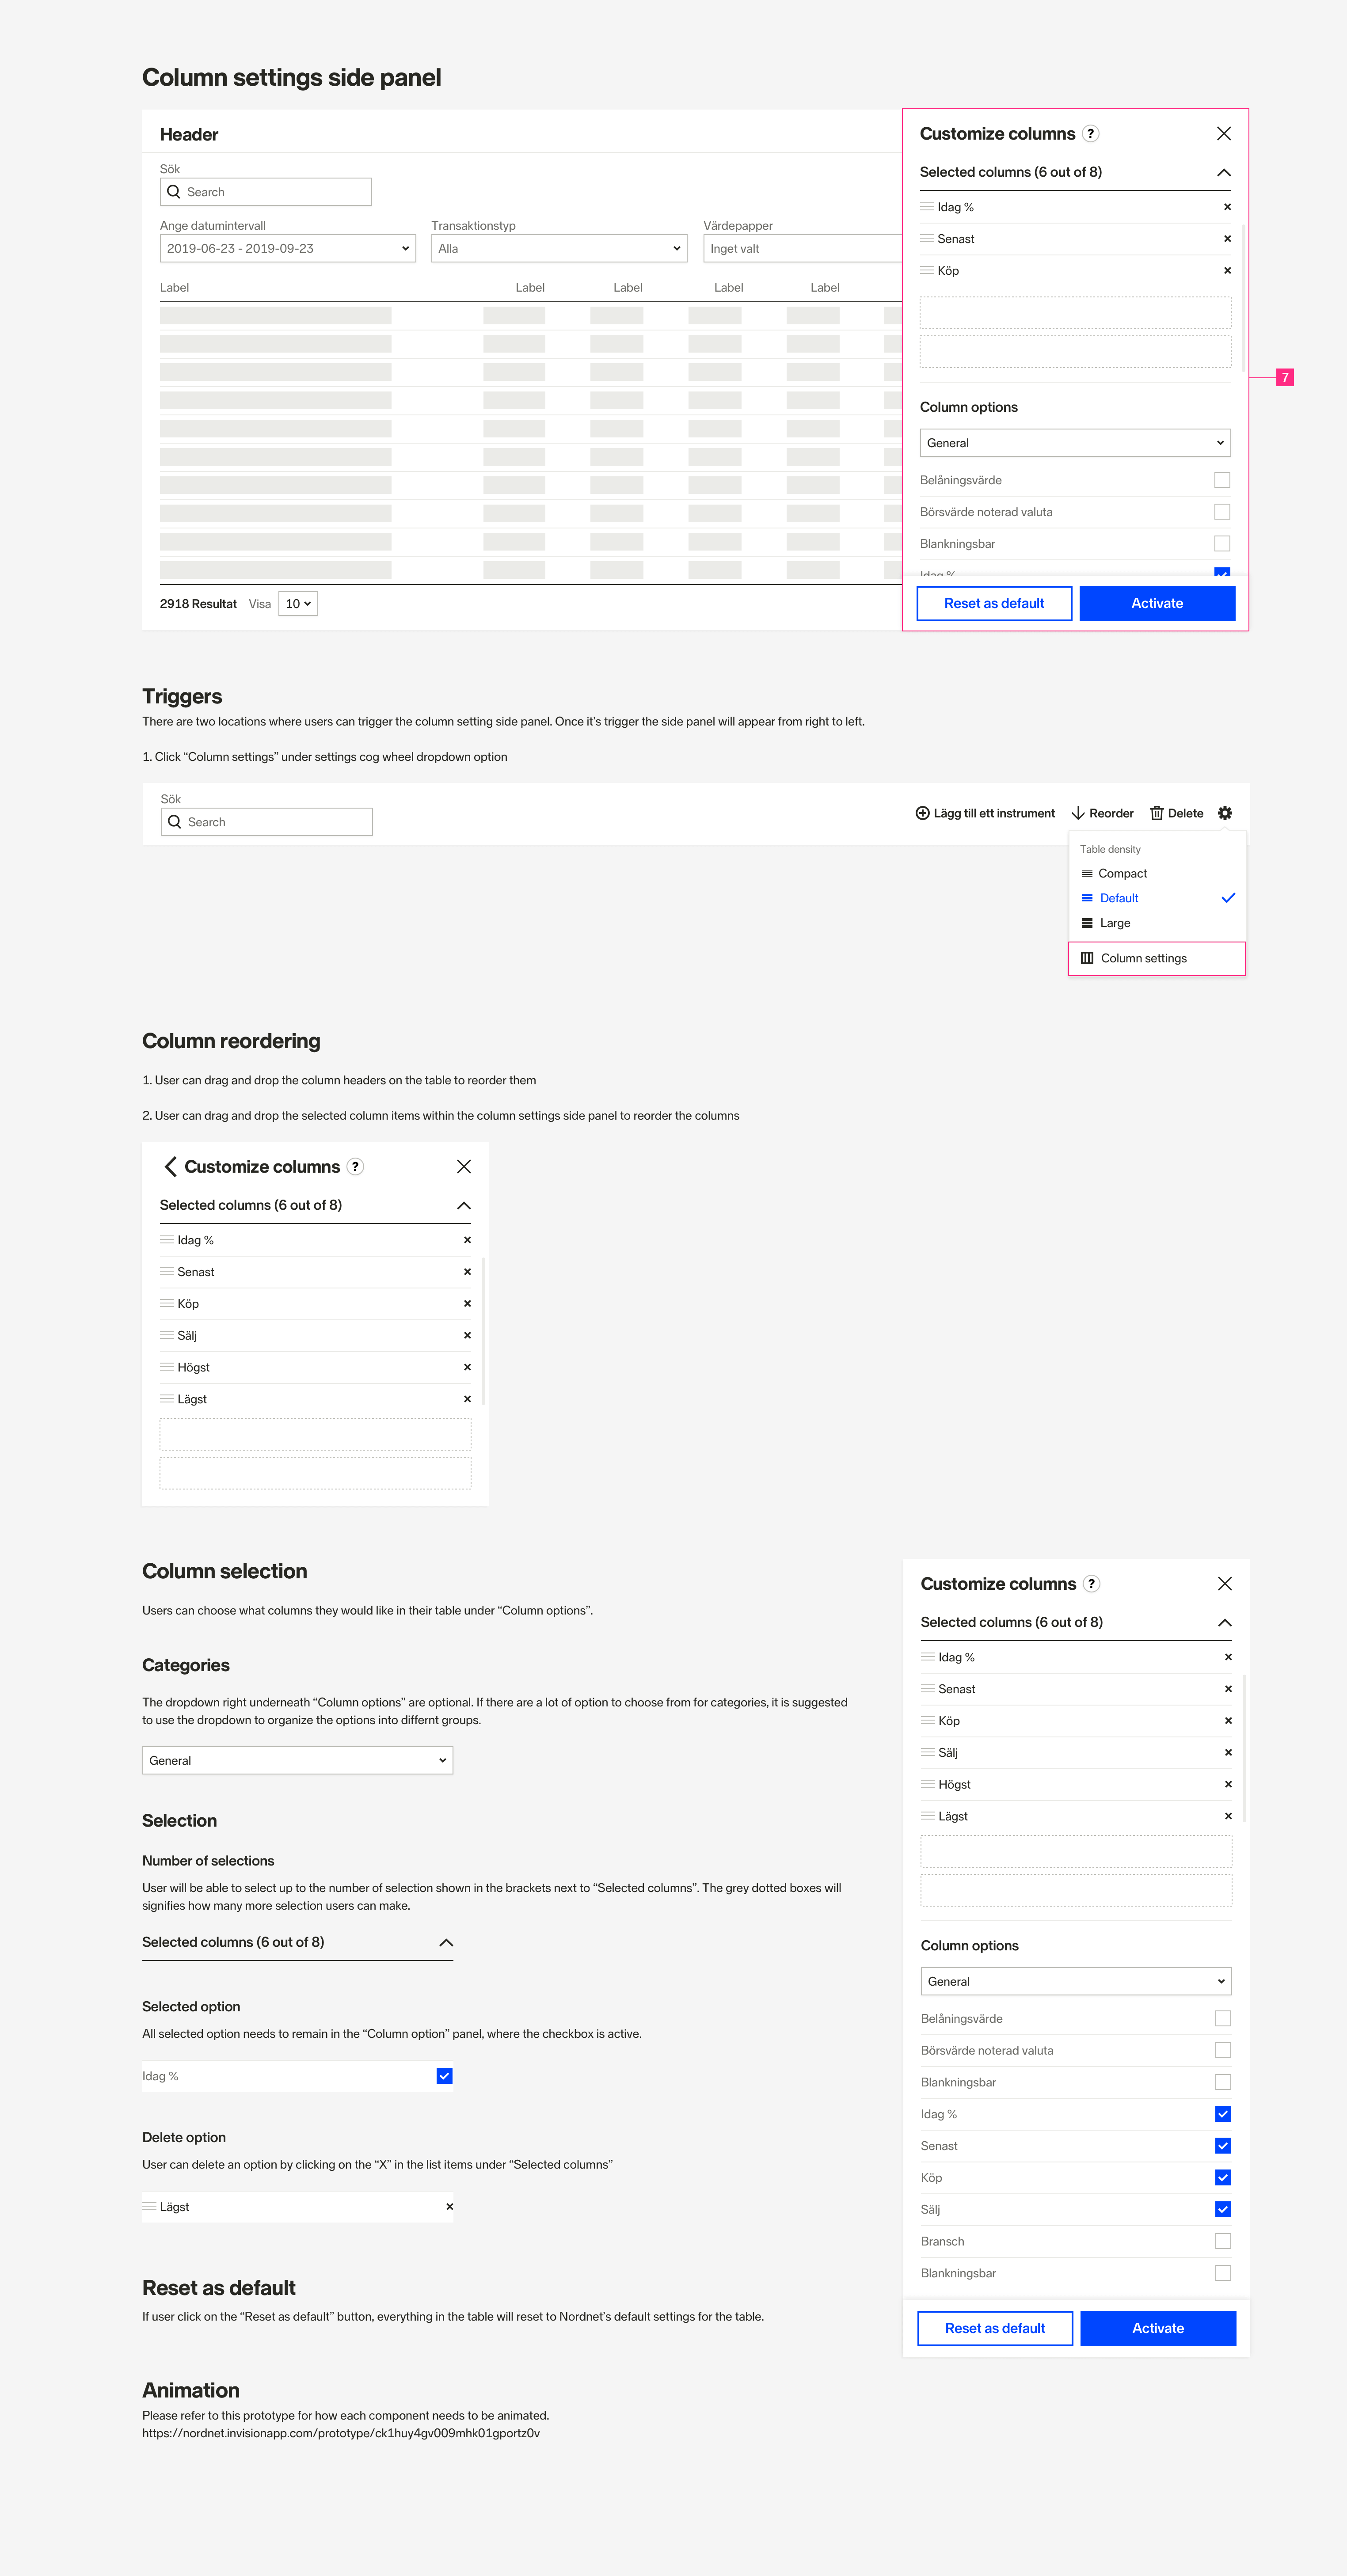The height and width of the screenshot is (2576, 1347).
Task: Click Reset as default in bottom-right panel
Action: coord(995,2329)
